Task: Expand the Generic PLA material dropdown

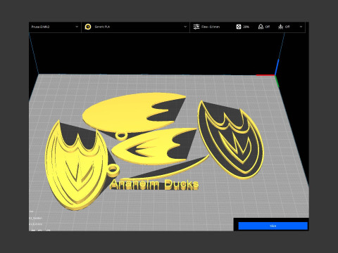Action: pos(185,27)
